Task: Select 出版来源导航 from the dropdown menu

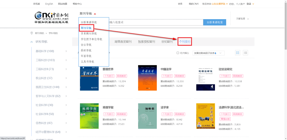Action: coord(89,22)
